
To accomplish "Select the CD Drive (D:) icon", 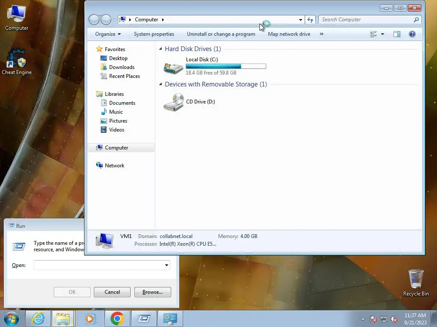I will [x=173, y=102].
